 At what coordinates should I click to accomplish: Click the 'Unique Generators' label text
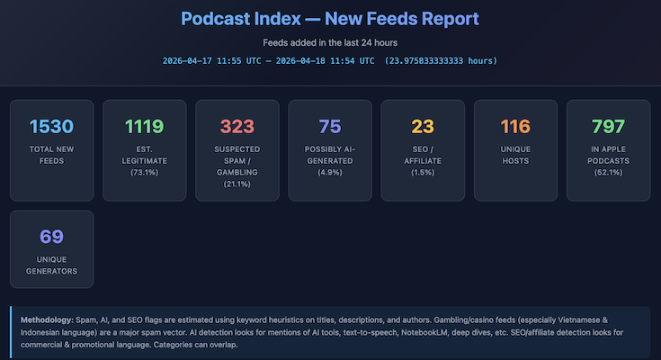(51, 265)
